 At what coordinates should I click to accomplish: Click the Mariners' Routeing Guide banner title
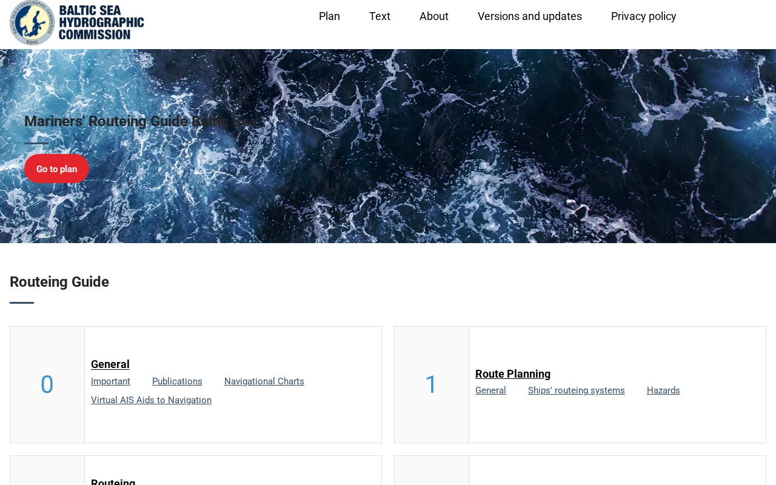[141, 121]
